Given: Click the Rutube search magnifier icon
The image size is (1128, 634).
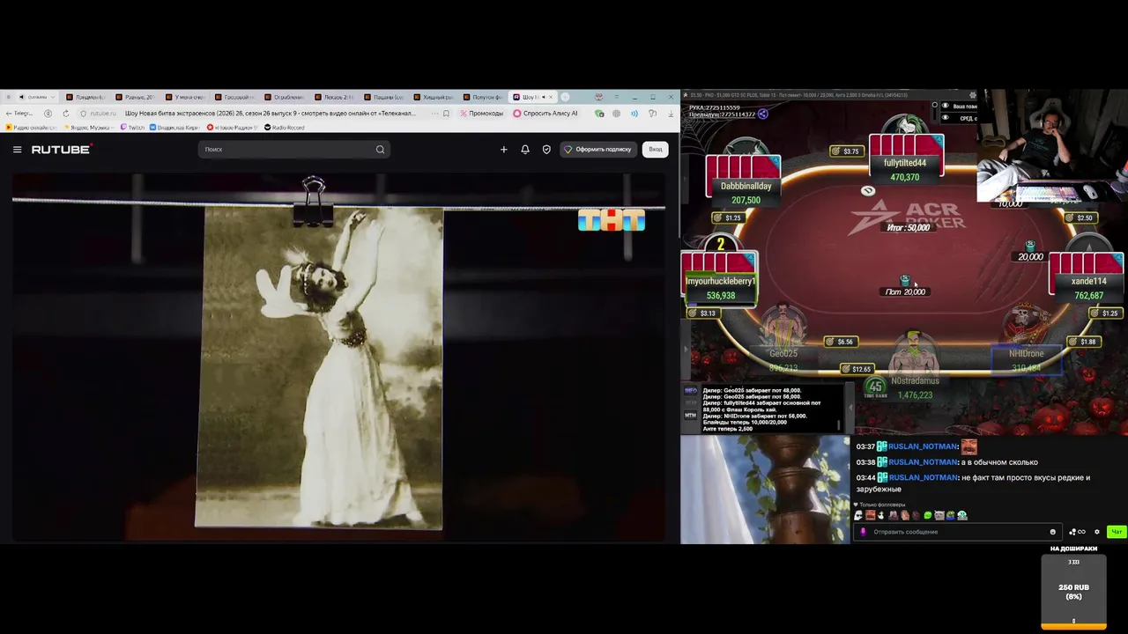Looking at the screenshot, I should [x=380, y=150].
